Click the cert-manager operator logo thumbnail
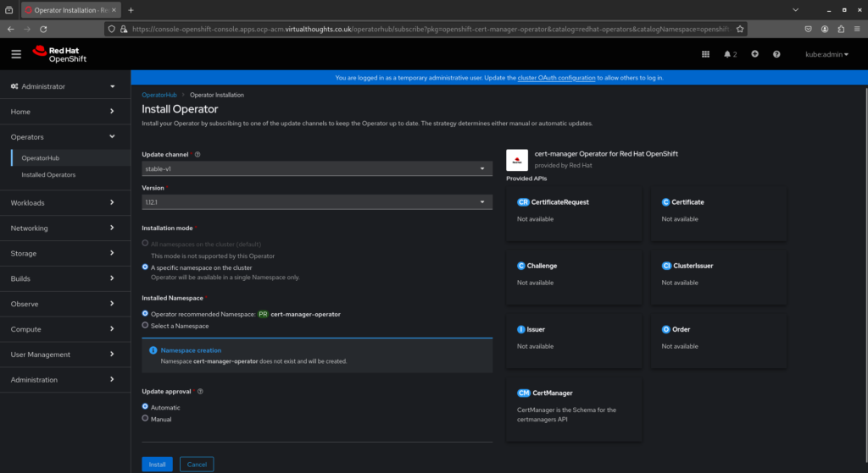 (x=517, y=160)
